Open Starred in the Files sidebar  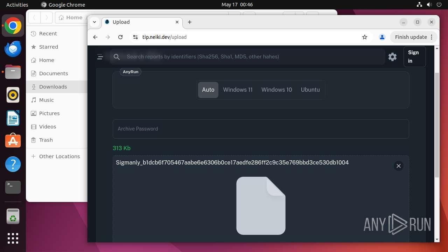pyautogui.click(x=57, y=47)
